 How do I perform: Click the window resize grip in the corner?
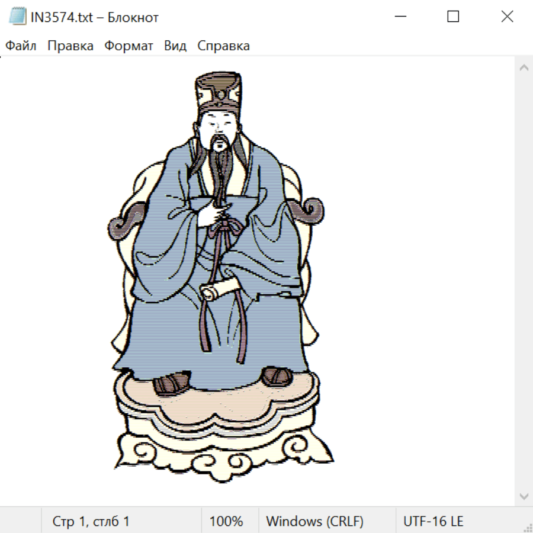pos(528,528)
